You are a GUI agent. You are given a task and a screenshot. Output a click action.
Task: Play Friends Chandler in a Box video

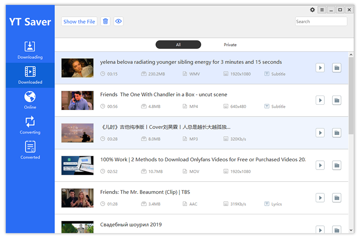click(x=320, y=100)
